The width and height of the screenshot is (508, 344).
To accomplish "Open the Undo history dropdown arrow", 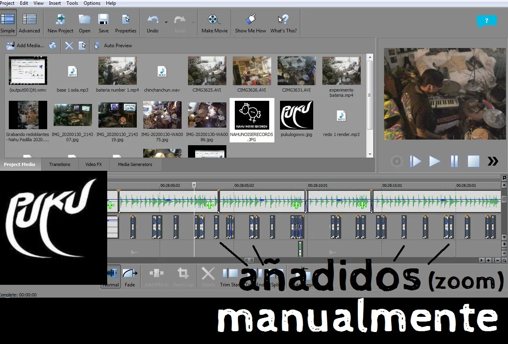I will tap(166, 22).
